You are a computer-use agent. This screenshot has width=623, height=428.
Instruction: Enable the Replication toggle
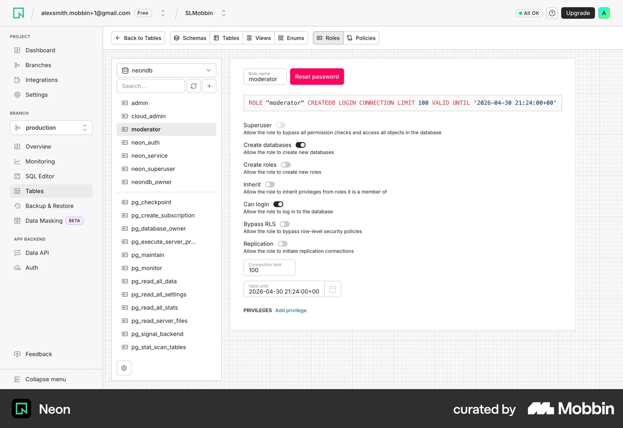click(283, 244)
